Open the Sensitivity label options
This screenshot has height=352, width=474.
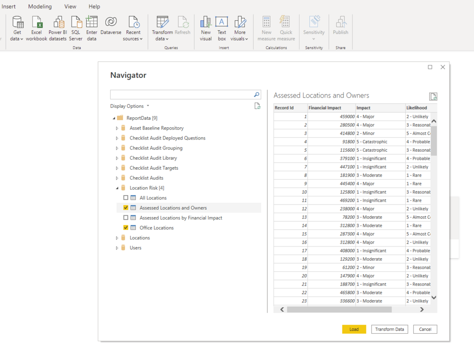314,28
